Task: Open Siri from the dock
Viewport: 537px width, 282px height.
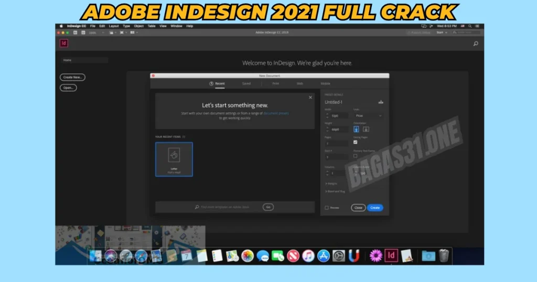Action: pos(111,256)
